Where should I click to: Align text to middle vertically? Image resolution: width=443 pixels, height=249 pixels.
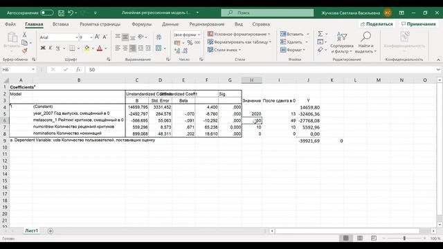(125, 37)
